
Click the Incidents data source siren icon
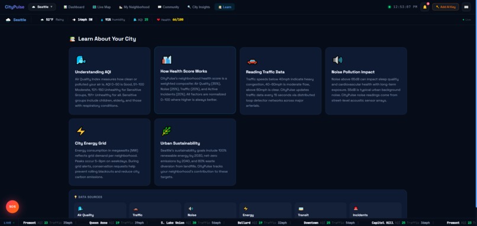tap(355, 209)
